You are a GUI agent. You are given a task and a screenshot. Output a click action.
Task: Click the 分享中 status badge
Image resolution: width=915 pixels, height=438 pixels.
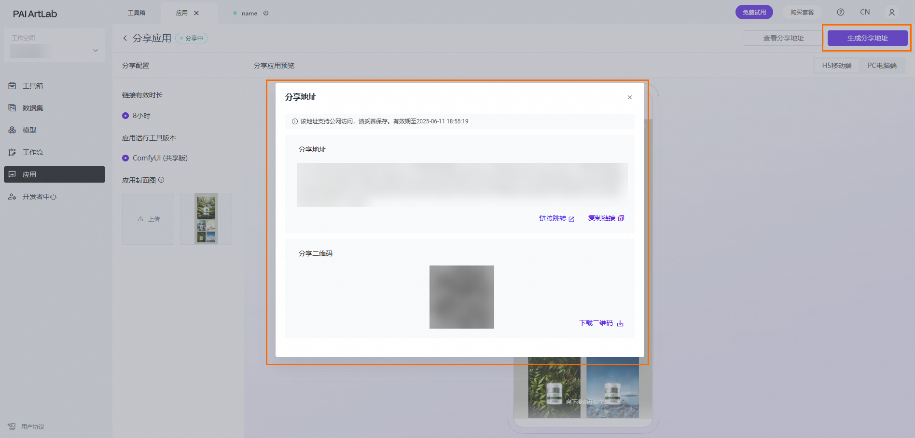click(192, 38)
